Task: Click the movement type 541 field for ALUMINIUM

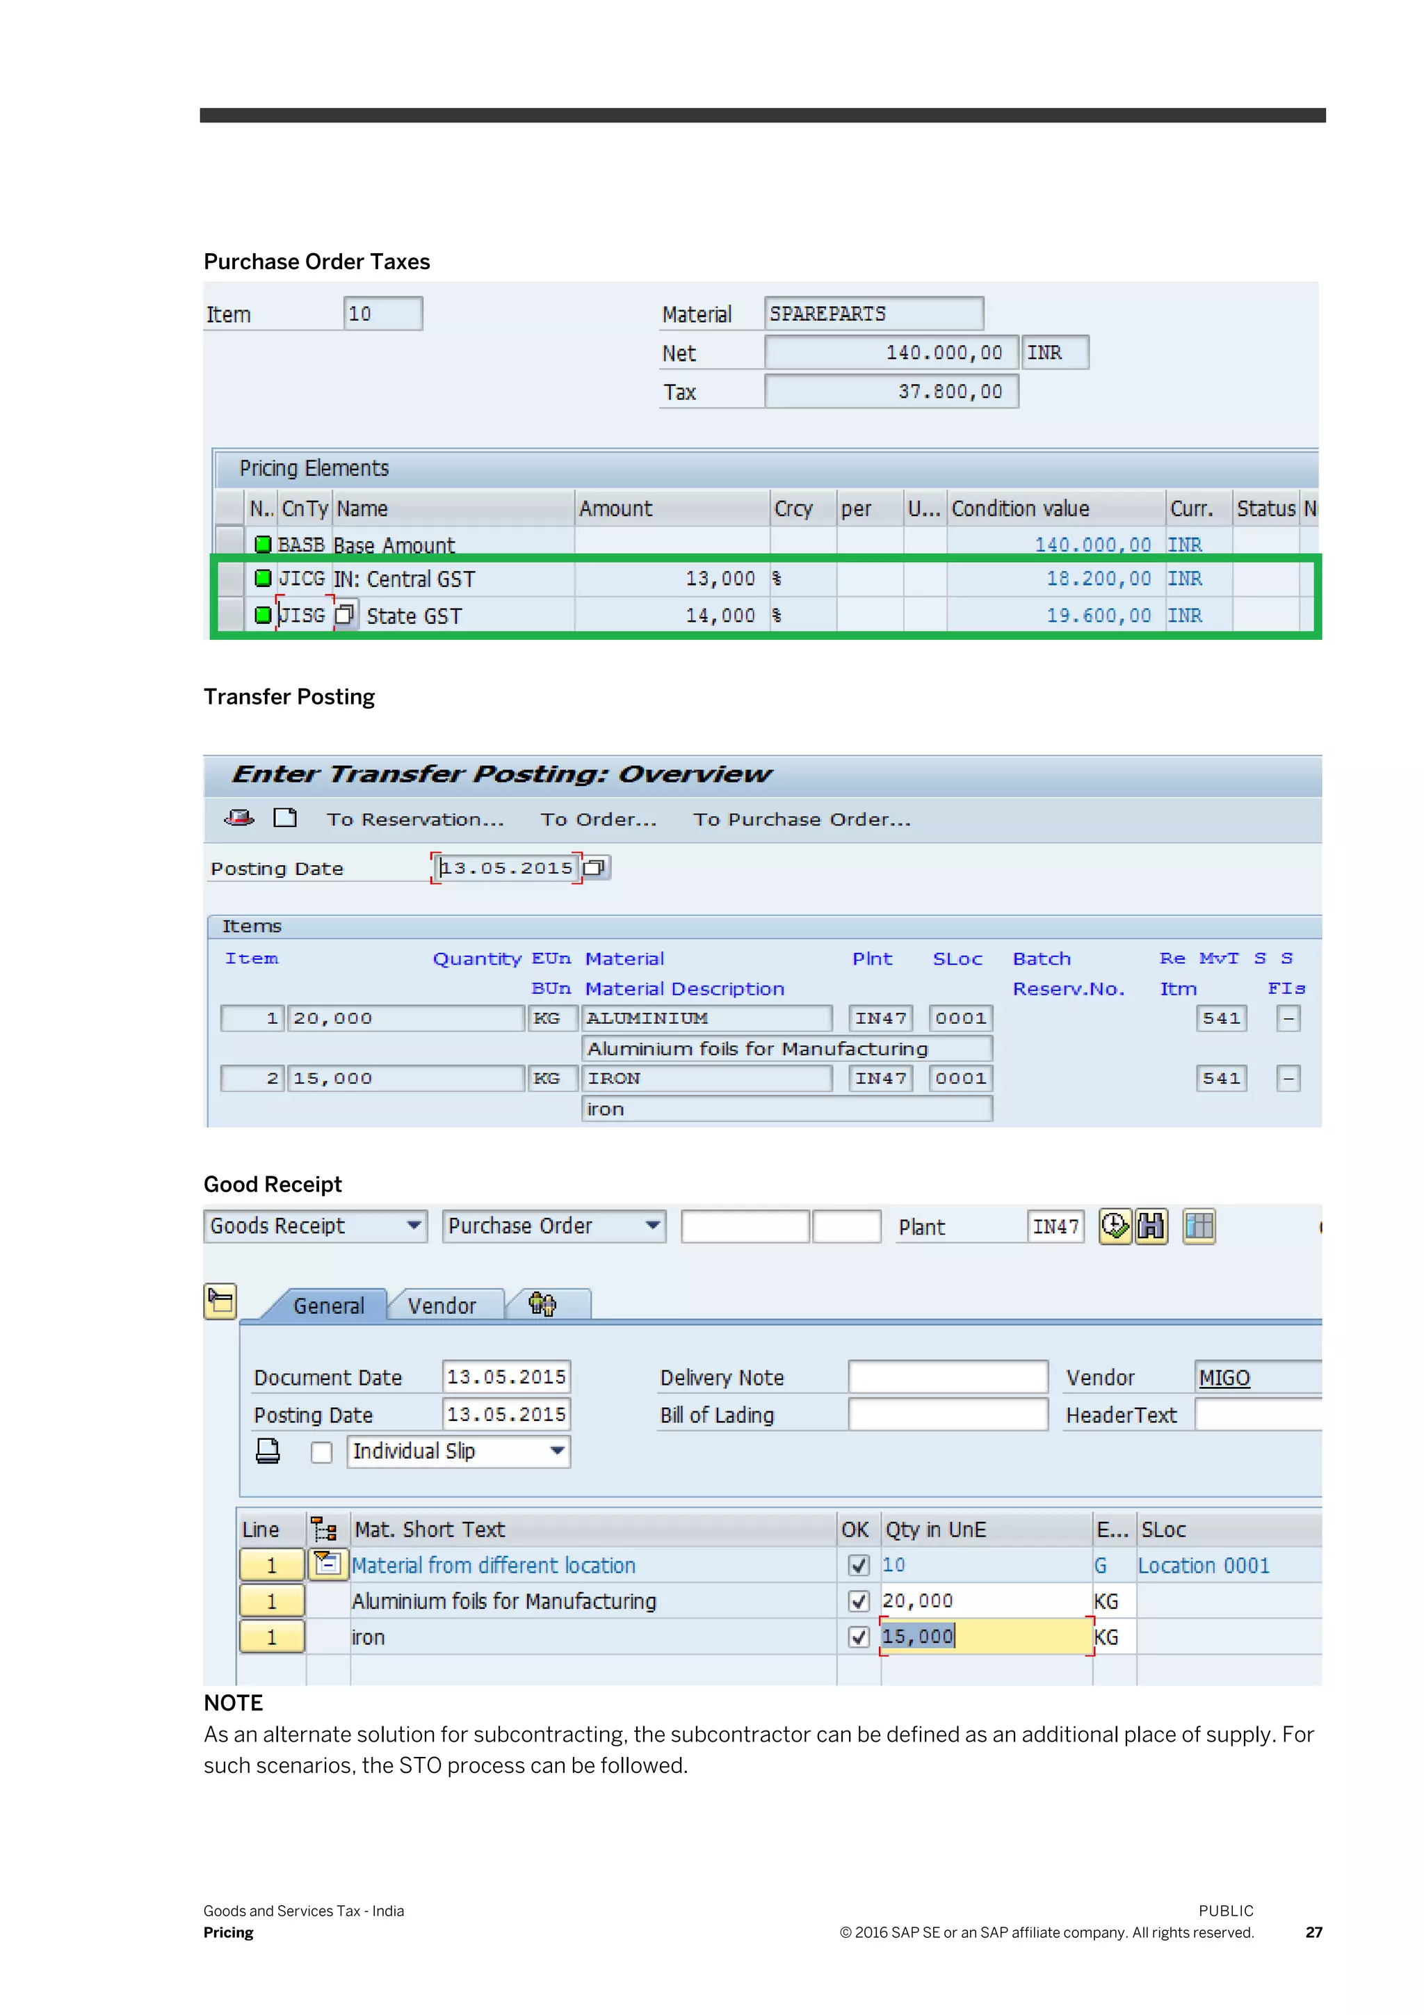Action: (x=1222, y=1018)
